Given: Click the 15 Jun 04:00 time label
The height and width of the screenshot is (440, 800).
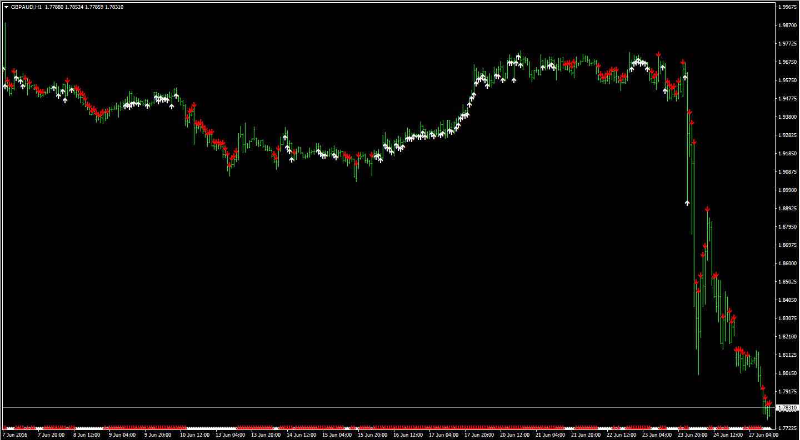Looking at the screenshot, I should click(337, 436).
